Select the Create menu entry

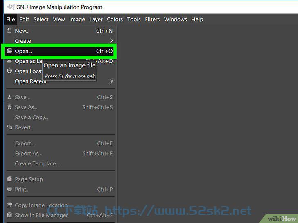click(60, 41)
